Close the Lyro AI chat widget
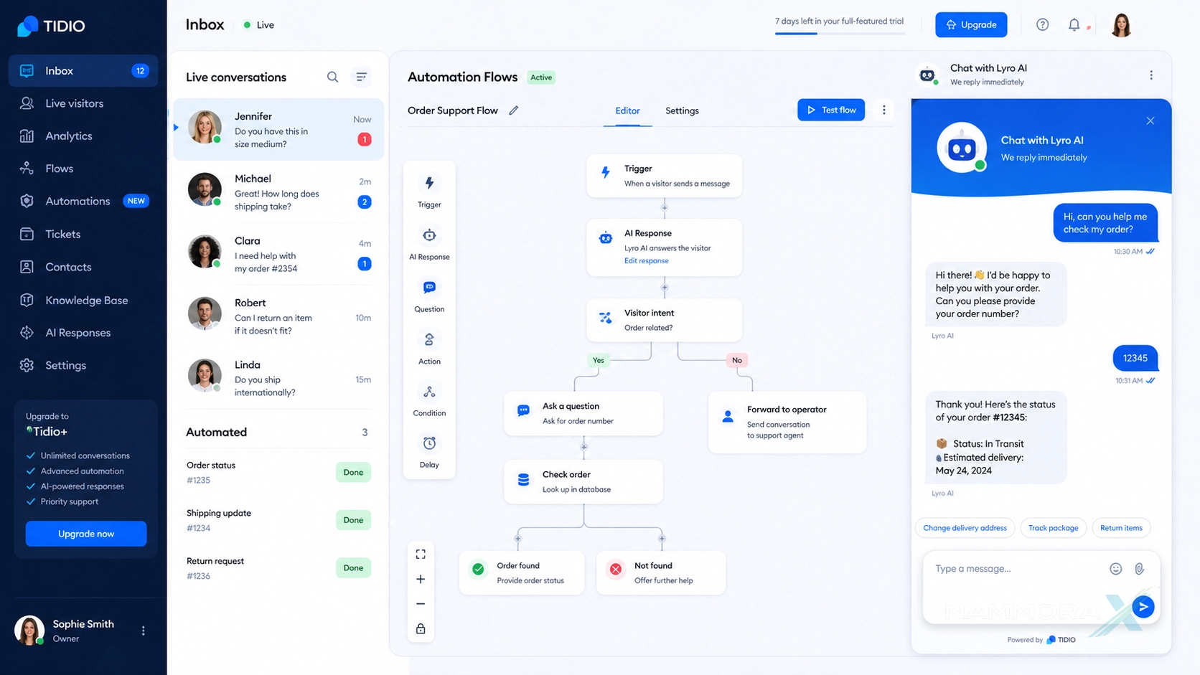The width and height of the screenshot is (1200, 675). [1150, 121]
